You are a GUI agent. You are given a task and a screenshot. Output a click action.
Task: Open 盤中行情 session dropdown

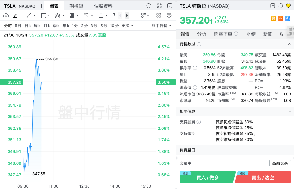[x=162, y=26]
